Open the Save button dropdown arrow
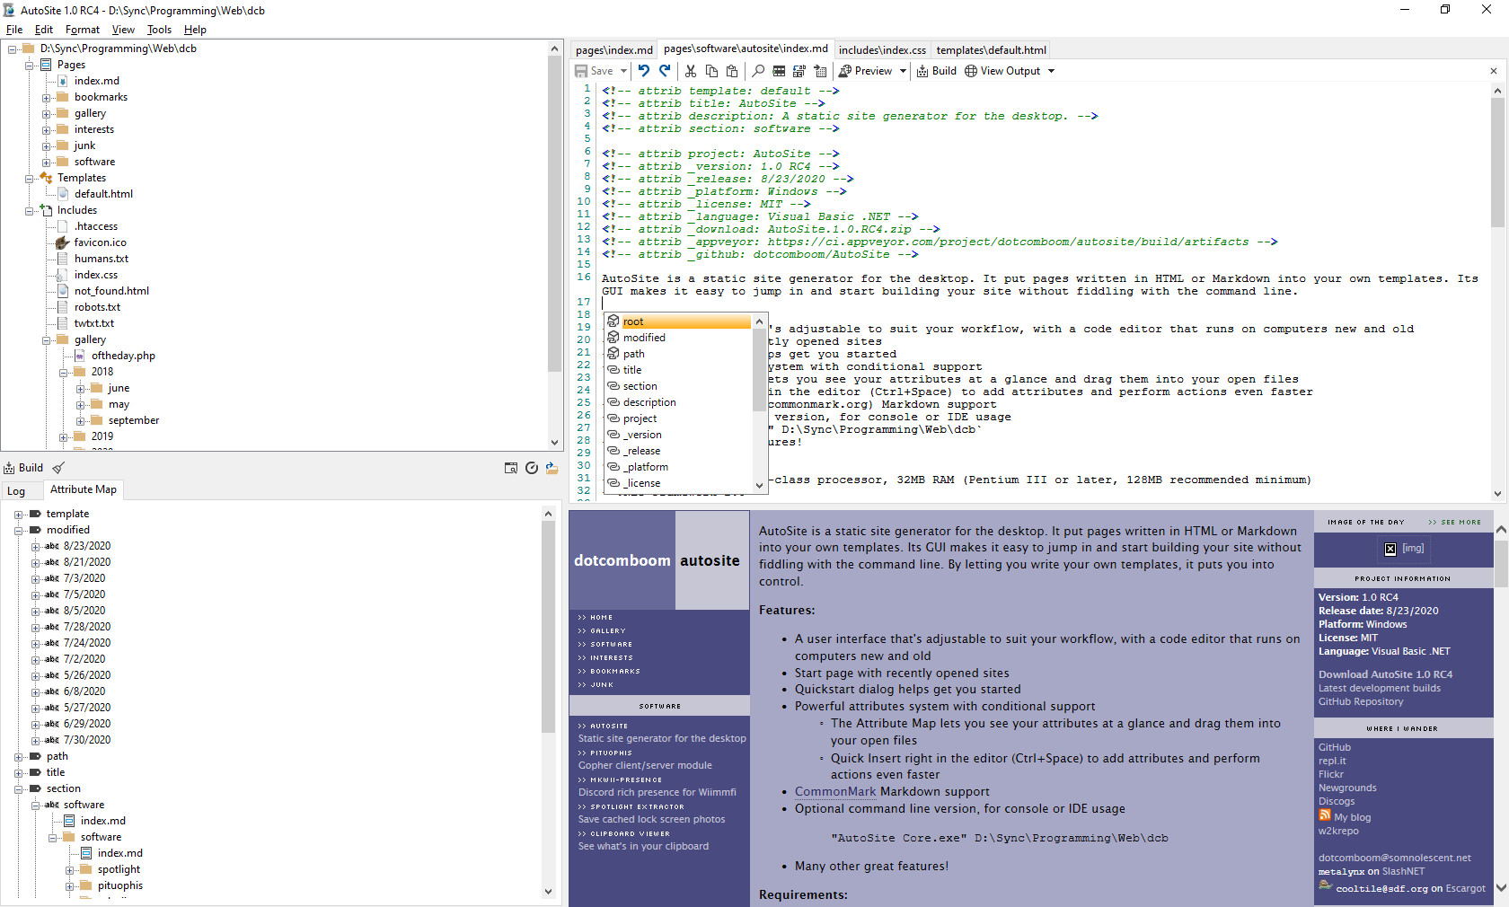The height and width of the screenshot is (907, 1509). [x=623, y=71]
